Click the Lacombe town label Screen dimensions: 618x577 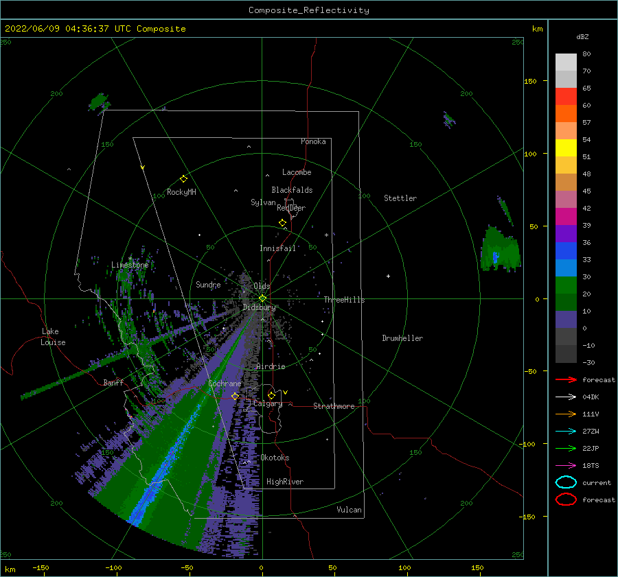pos(297,172)
